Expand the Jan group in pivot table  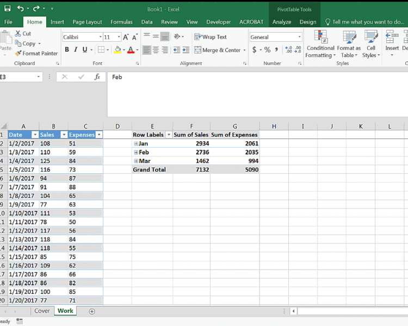(x=136, y=144)
